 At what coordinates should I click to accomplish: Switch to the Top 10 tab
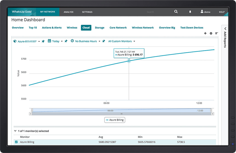click(33, 27)
